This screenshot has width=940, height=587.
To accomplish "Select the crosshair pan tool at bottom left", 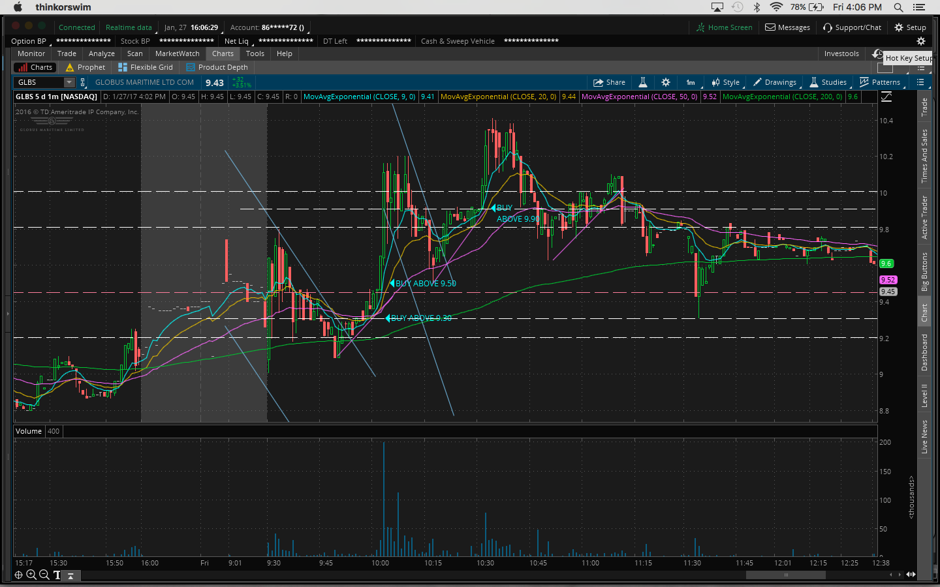I will click(x=18, y=575).
